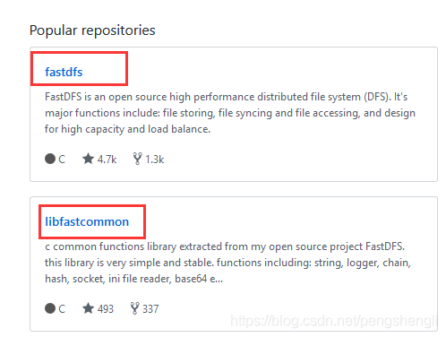
Task: Click the Popular repositories heading
Action: point(92,30)
